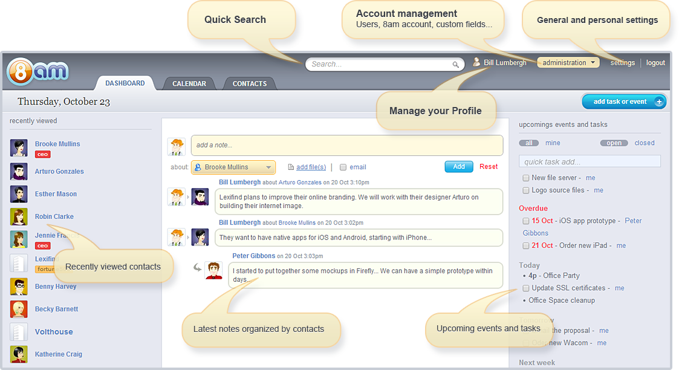Open Brooke Mullins' avatar in recently viewed
Image resolution: width=679 pixels, height=370 pixels.
(19, 148)
